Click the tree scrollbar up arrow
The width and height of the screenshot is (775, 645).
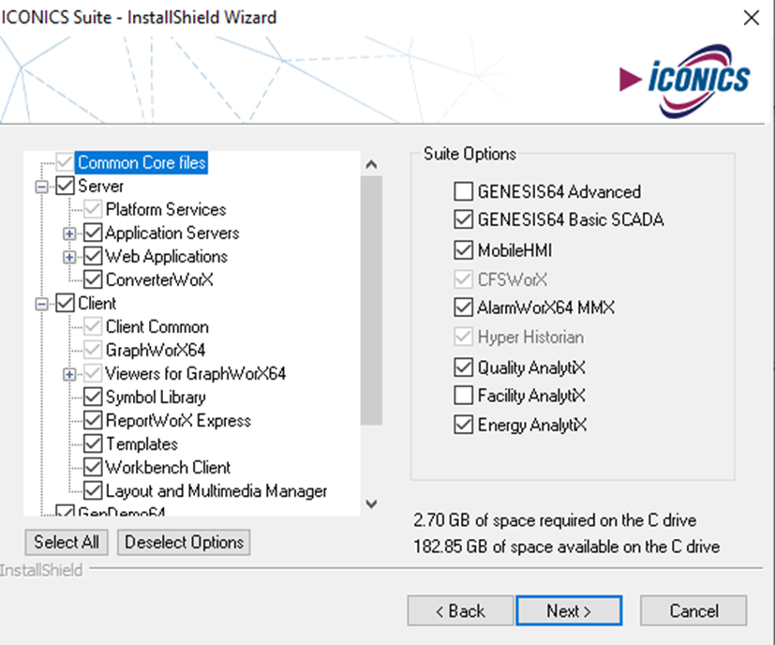coord(372,164)
